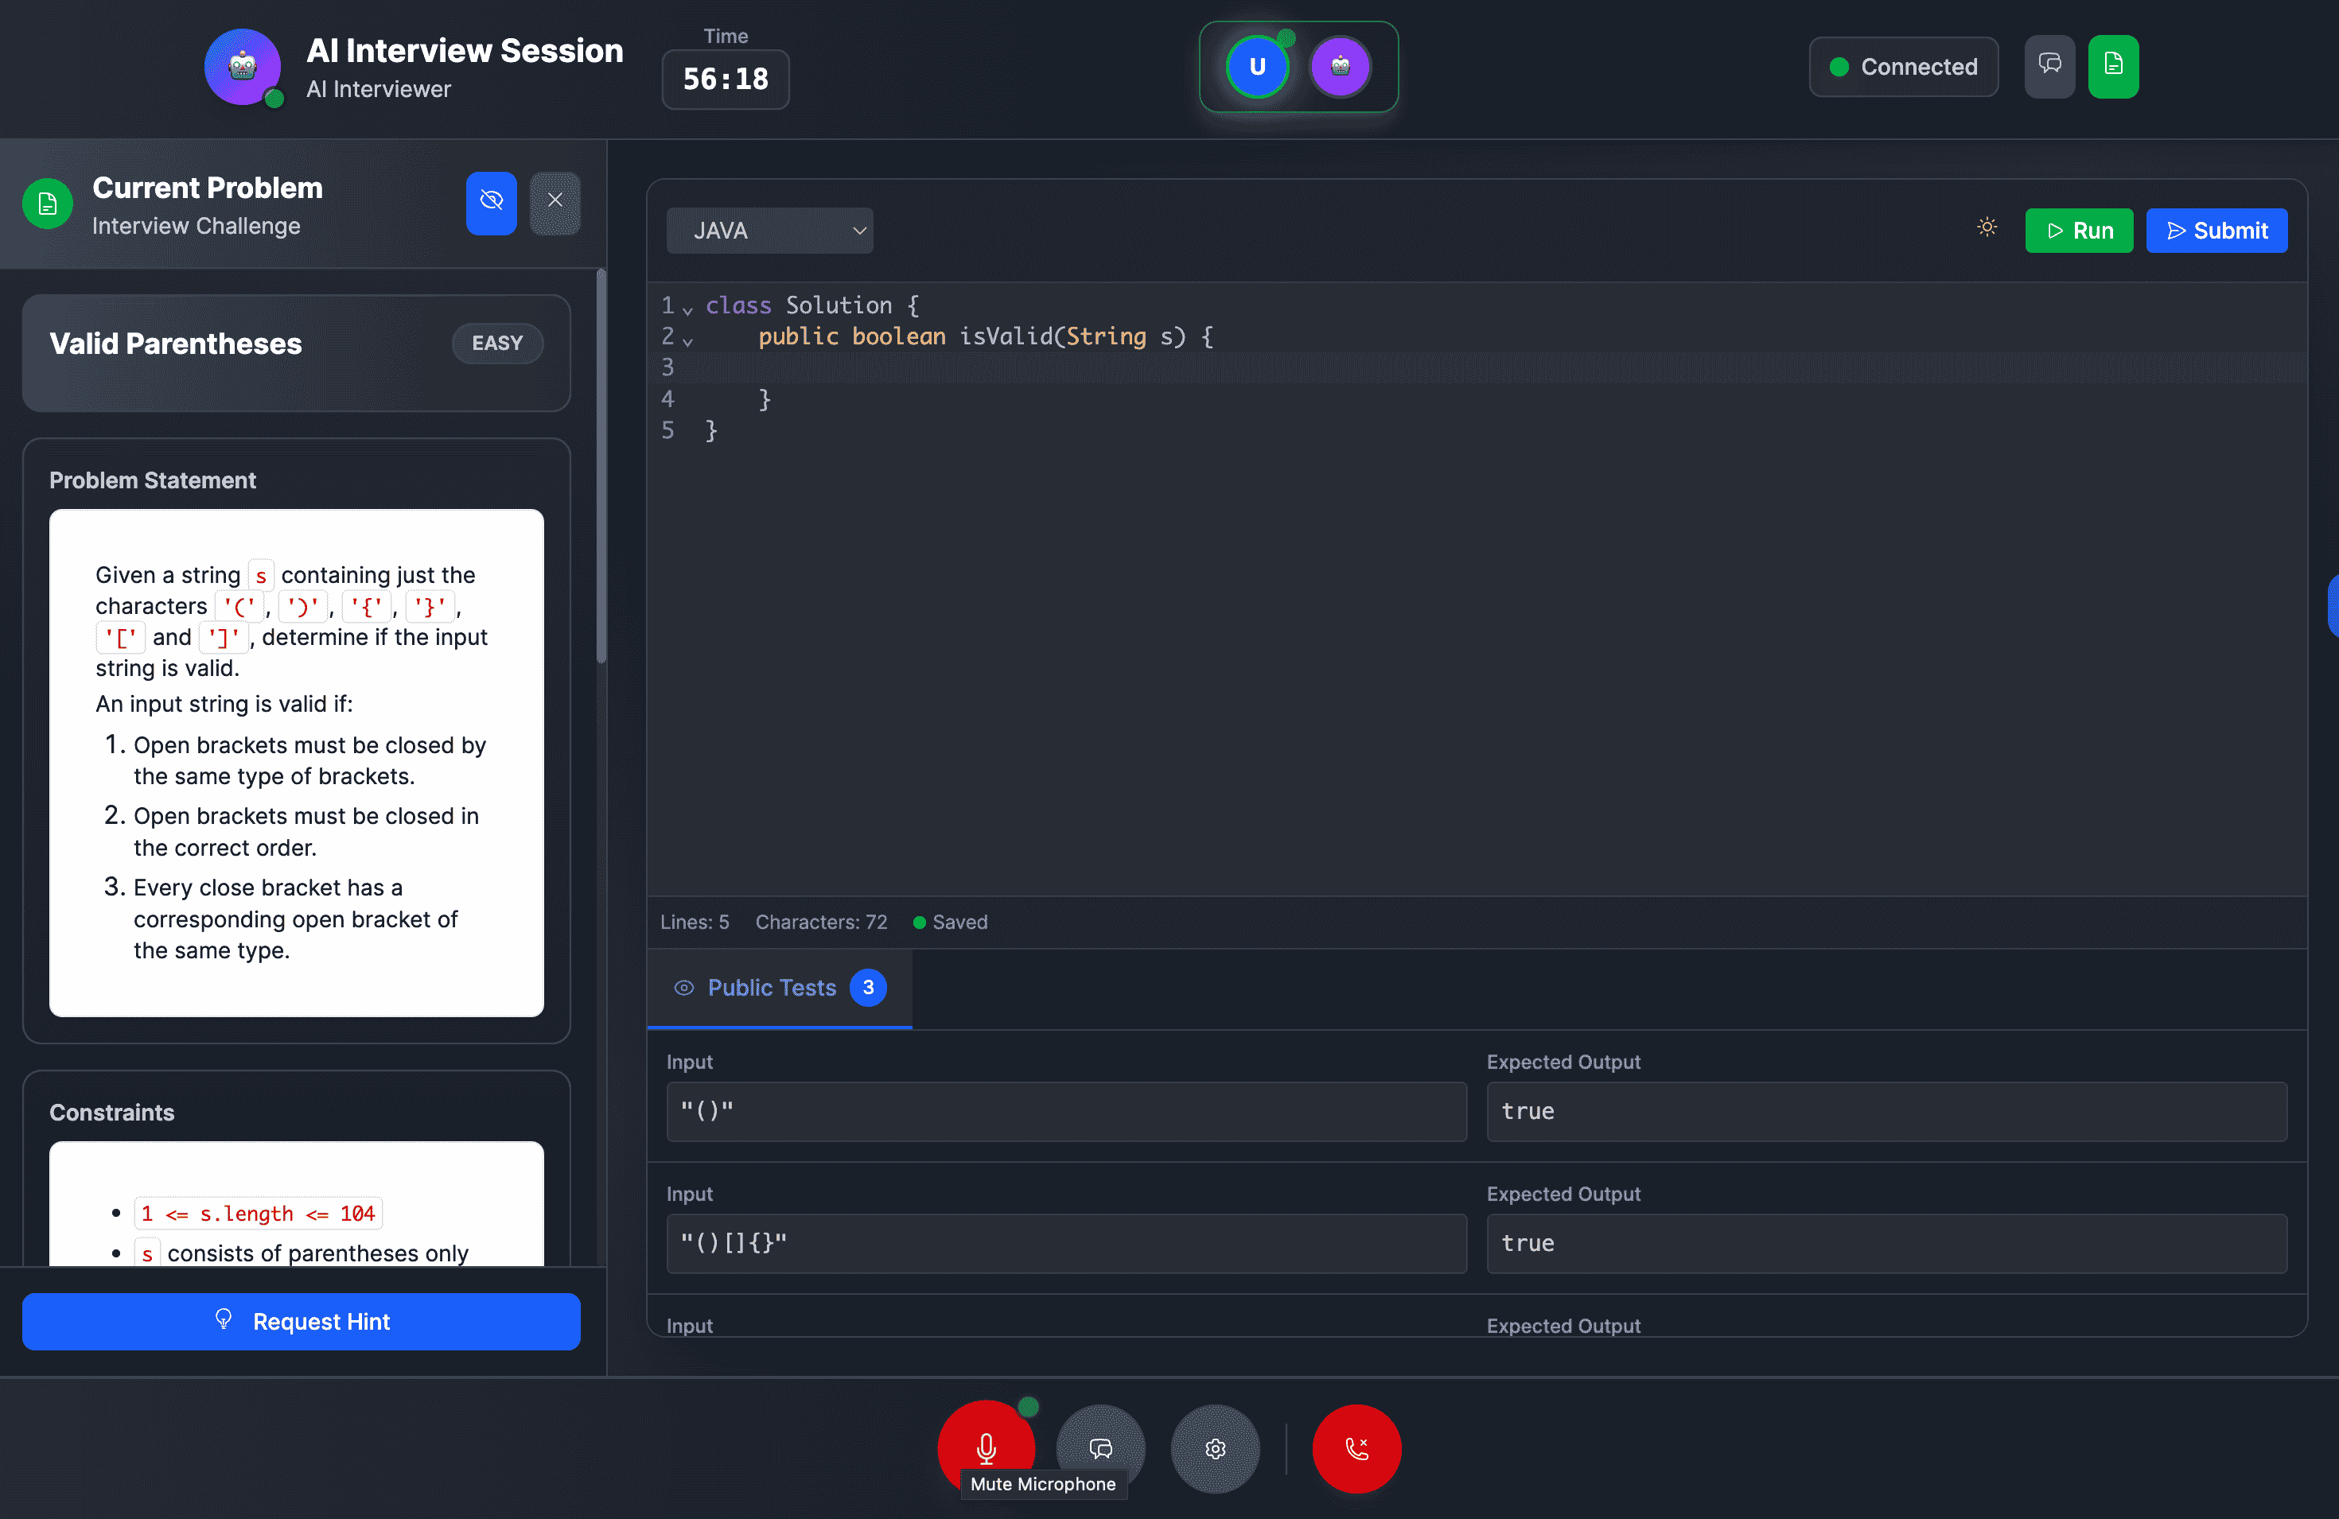Click the green document icon in header

2113,66
